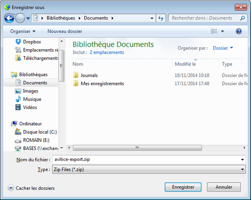Screen dimensions: 251x200
Task: Click Cacher les dossiers toggle
Action: [x=31, y=188]
